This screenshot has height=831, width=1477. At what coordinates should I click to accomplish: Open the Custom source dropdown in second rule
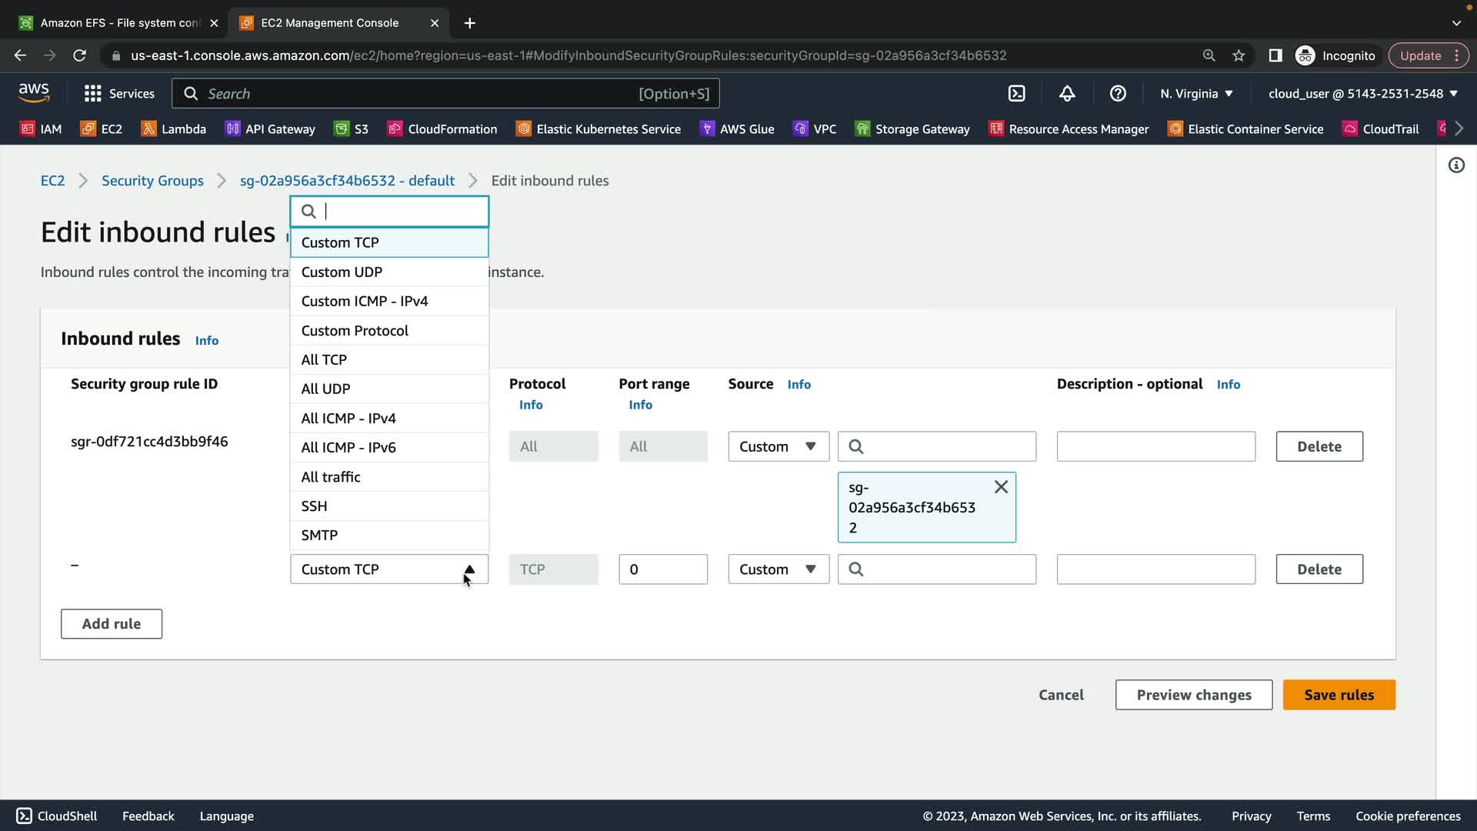pyautogui.click(x=778, y=569)
